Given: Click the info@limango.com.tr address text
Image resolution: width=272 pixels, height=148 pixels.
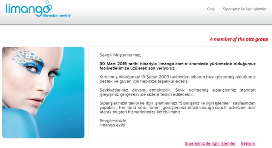Looking at the screenshot, I should tap(207, 108).
